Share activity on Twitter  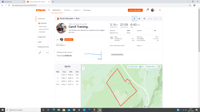coord(139,19)
